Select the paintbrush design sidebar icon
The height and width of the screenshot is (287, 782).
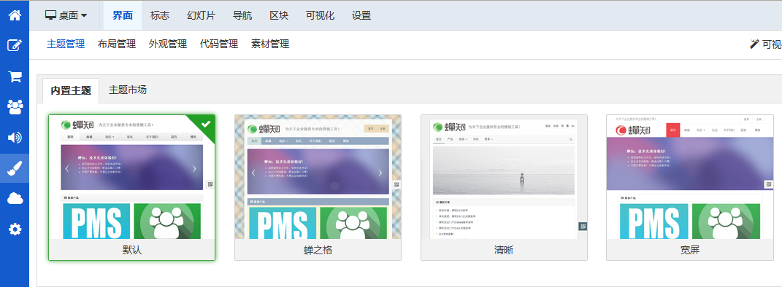[15, 168]
